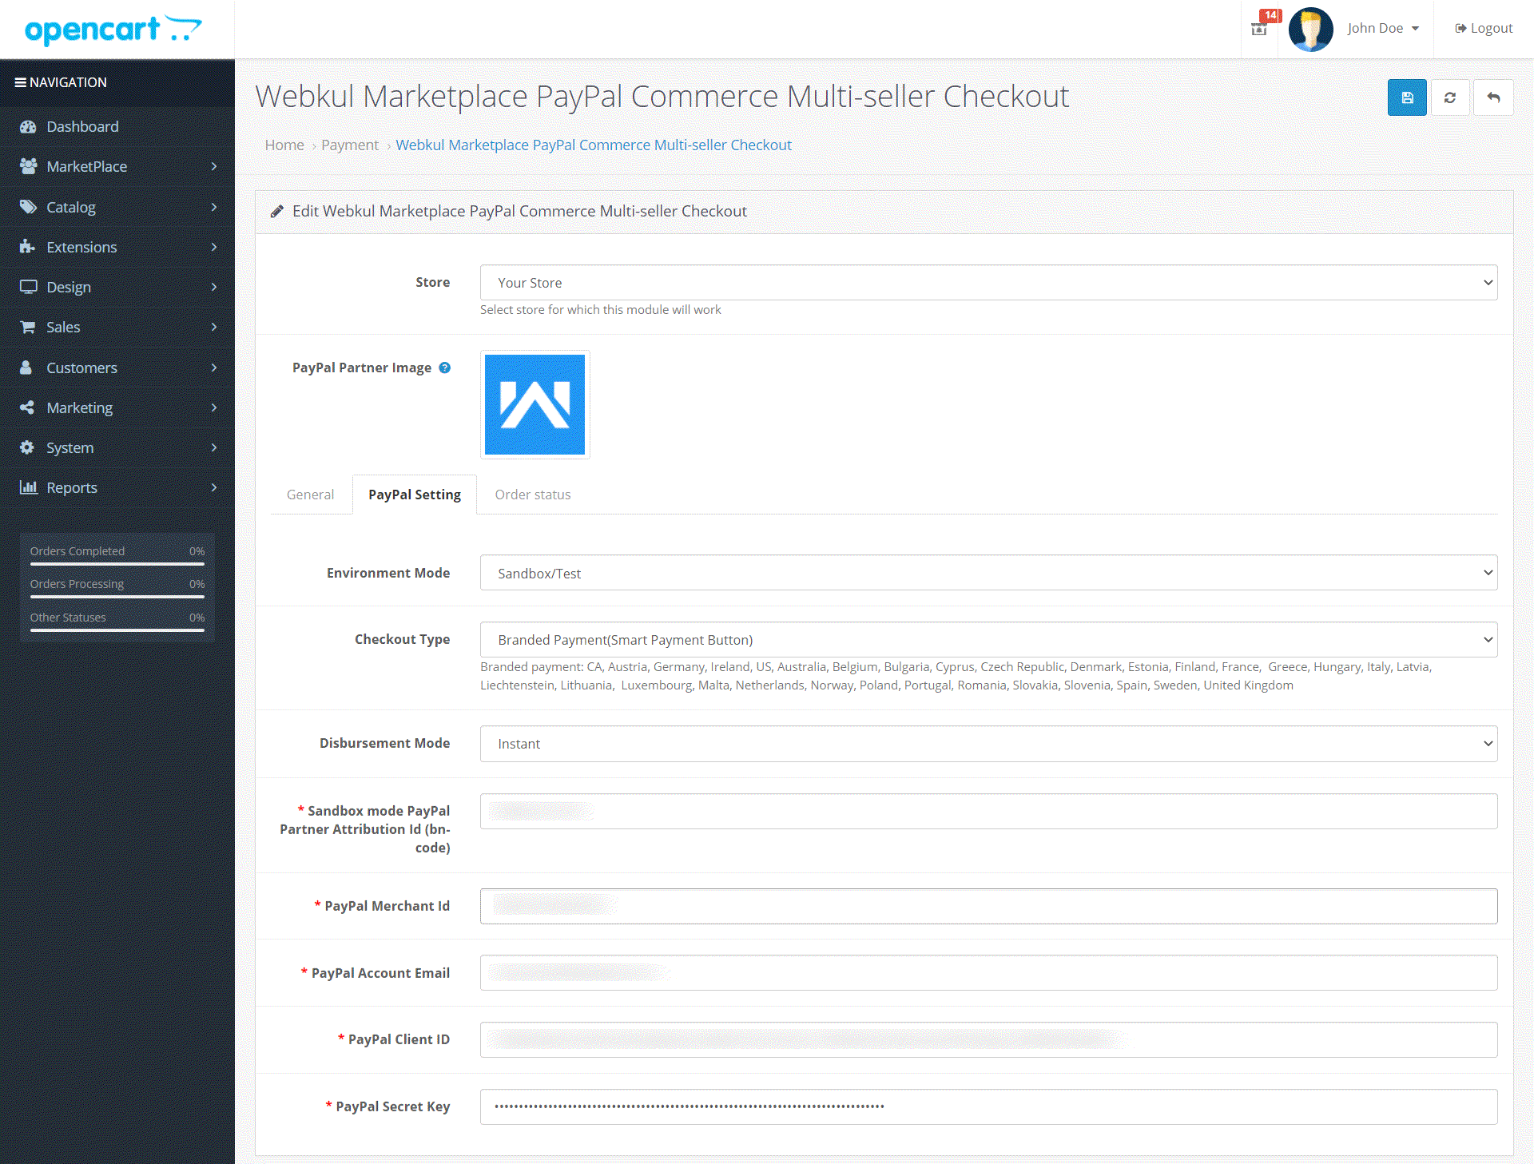The width and height of the screenshot is (1534, 1164).
Task: Click the back arrow icon button
Action: (1492, 97)
